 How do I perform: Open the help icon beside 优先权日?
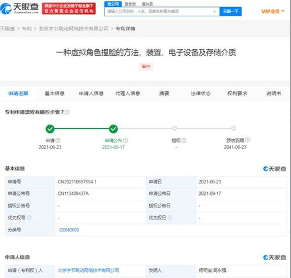[170, 218]
